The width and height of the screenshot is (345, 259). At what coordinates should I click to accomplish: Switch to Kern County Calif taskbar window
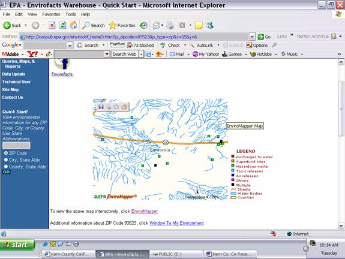pyautogui.click(x=68, y=254)
